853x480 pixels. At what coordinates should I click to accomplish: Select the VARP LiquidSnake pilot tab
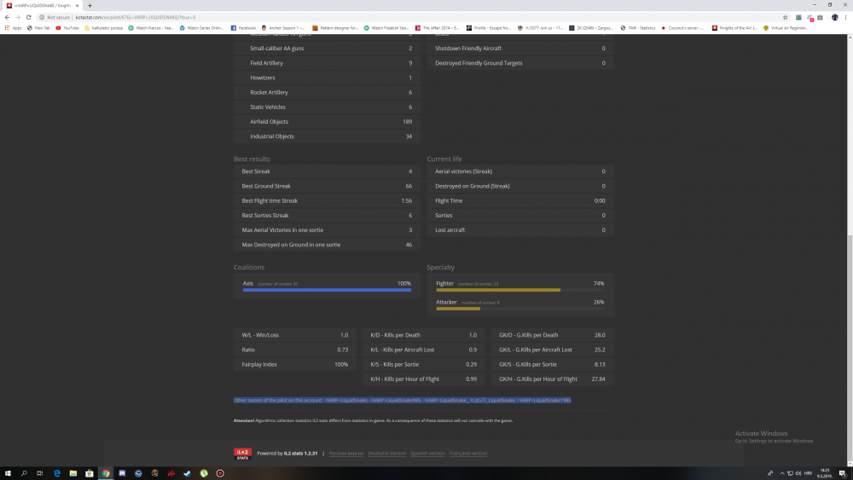click(x=41, y=5)
